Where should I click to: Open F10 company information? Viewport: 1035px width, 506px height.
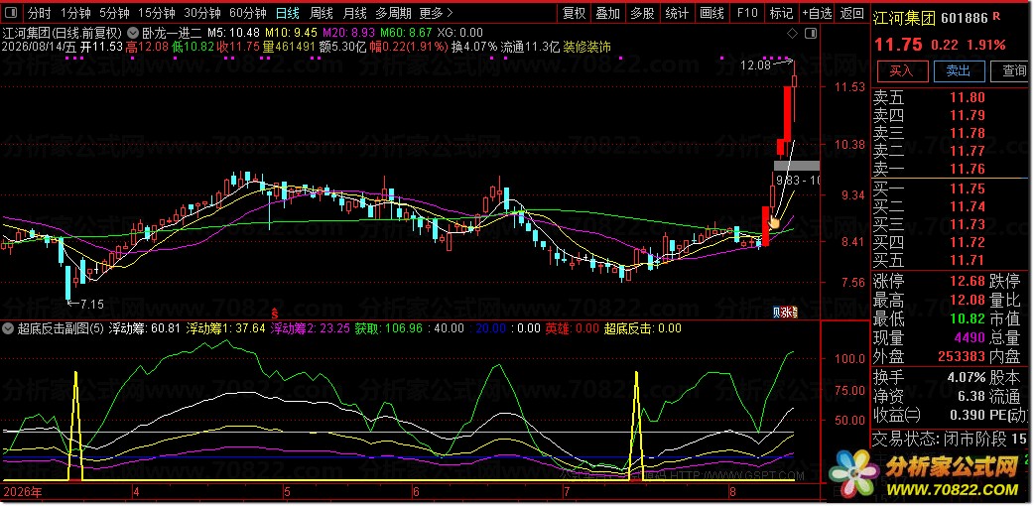click(746, 13)
